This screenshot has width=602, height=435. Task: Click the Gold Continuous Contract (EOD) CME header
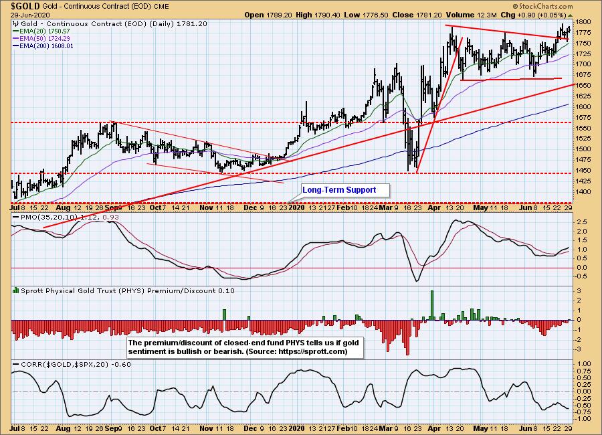(107, 6)
